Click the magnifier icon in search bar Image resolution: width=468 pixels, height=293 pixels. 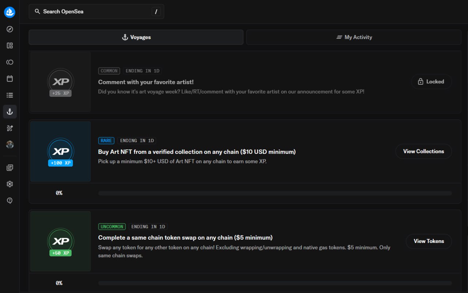37,11
